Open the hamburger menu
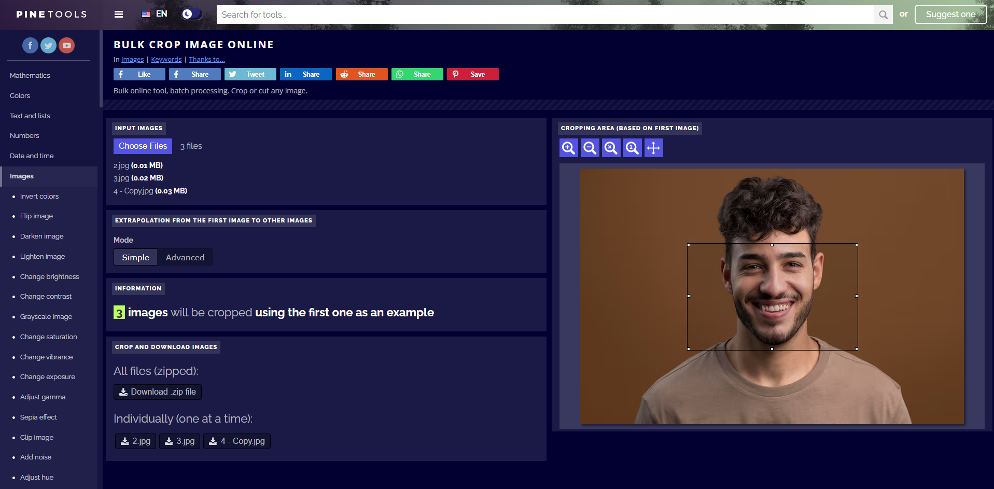 (x=118, y=14)
